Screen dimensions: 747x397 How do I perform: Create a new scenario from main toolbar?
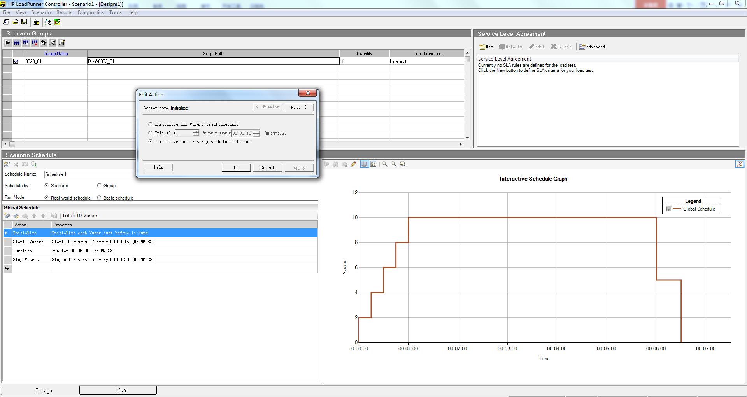(6, 22)
